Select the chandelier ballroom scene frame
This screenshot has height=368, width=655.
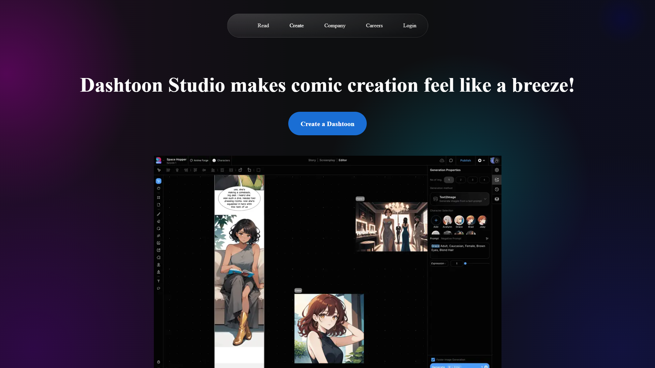click(392, 227)
